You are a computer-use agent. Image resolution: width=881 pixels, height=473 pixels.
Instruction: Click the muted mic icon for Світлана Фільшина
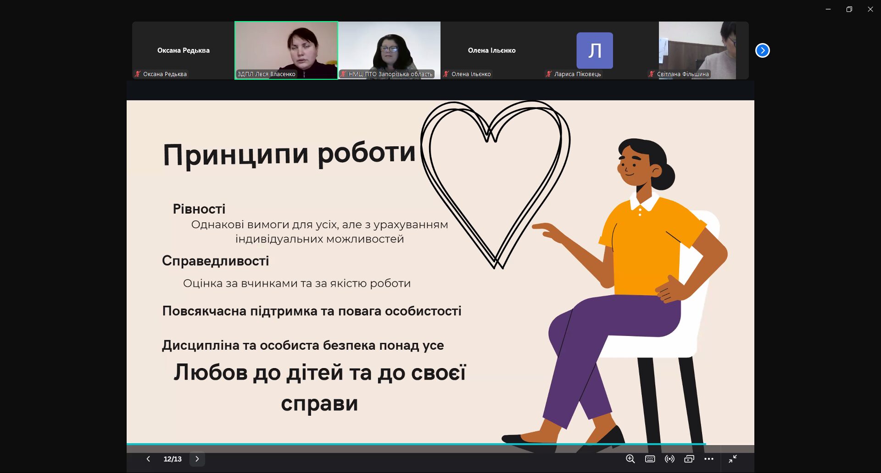point(652,74)
